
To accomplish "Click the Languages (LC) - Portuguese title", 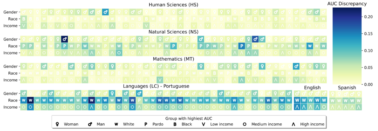I will (156, 86).
